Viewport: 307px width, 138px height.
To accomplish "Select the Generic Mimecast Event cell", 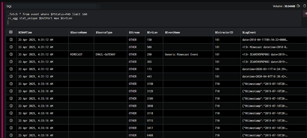I will (181, 54).
